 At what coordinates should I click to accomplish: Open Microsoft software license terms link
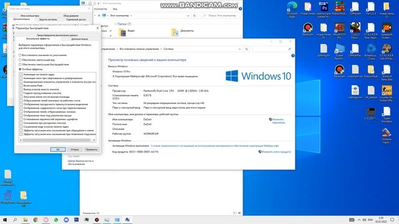[x=214, y=146]
